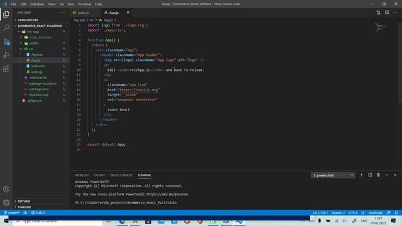The height and width of the screenshot is (226, 402).
Task: Open package.json in the explorer
Action: [39, 89]
